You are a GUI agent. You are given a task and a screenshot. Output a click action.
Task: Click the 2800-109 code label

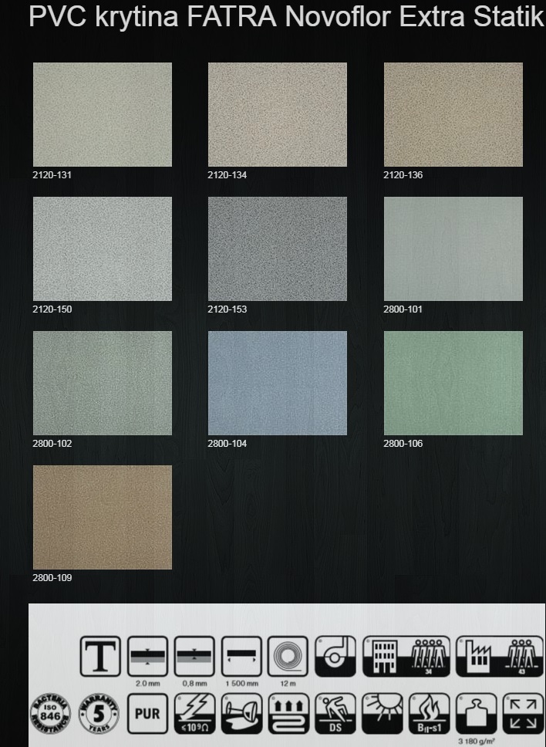52,578
